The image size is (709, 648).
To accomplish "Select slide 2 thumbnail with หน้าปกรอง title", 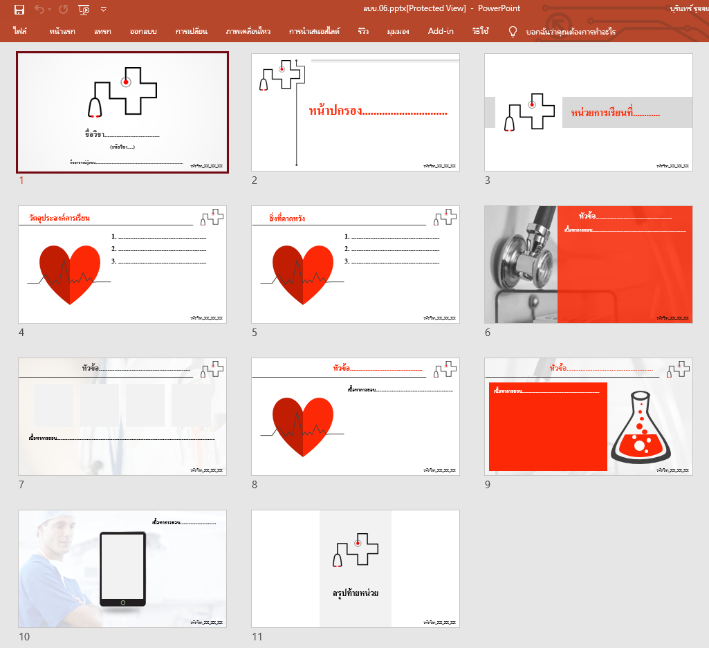I will click(356, 112).
